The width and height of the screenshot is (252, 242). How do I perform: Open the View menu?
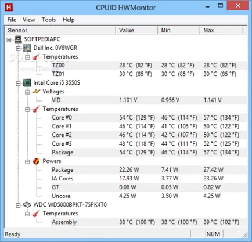(28, 20)
